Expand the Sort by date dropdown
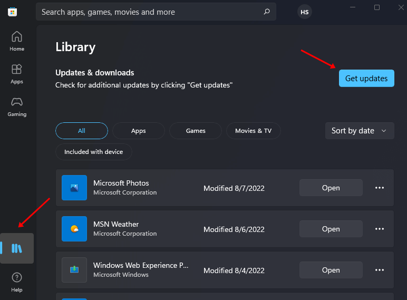The image size is (407, 300). (x=360, y=131)
